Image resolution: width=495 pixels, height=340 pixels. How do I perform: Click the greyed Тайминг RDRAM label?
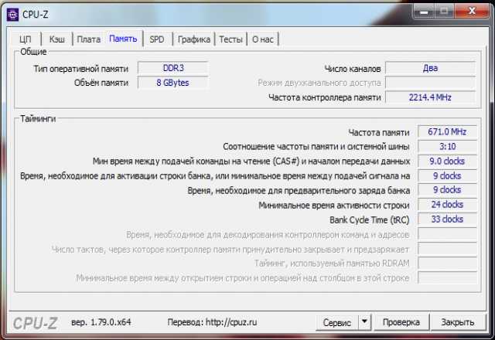pyautogui.click(x=332, y=263)
